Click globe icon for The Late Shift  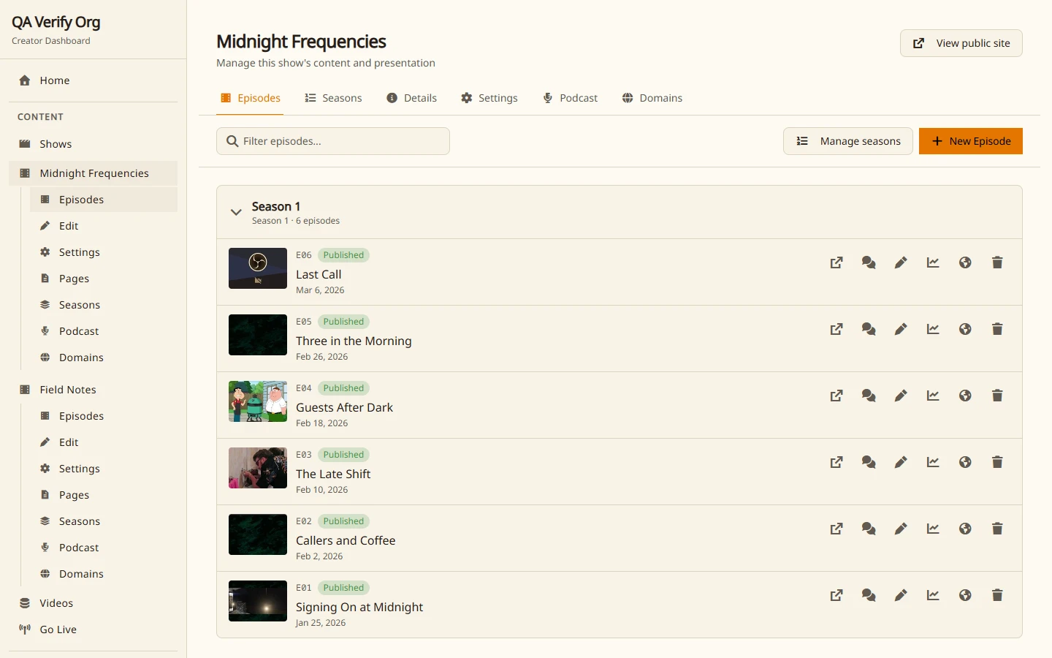(965, 462)
